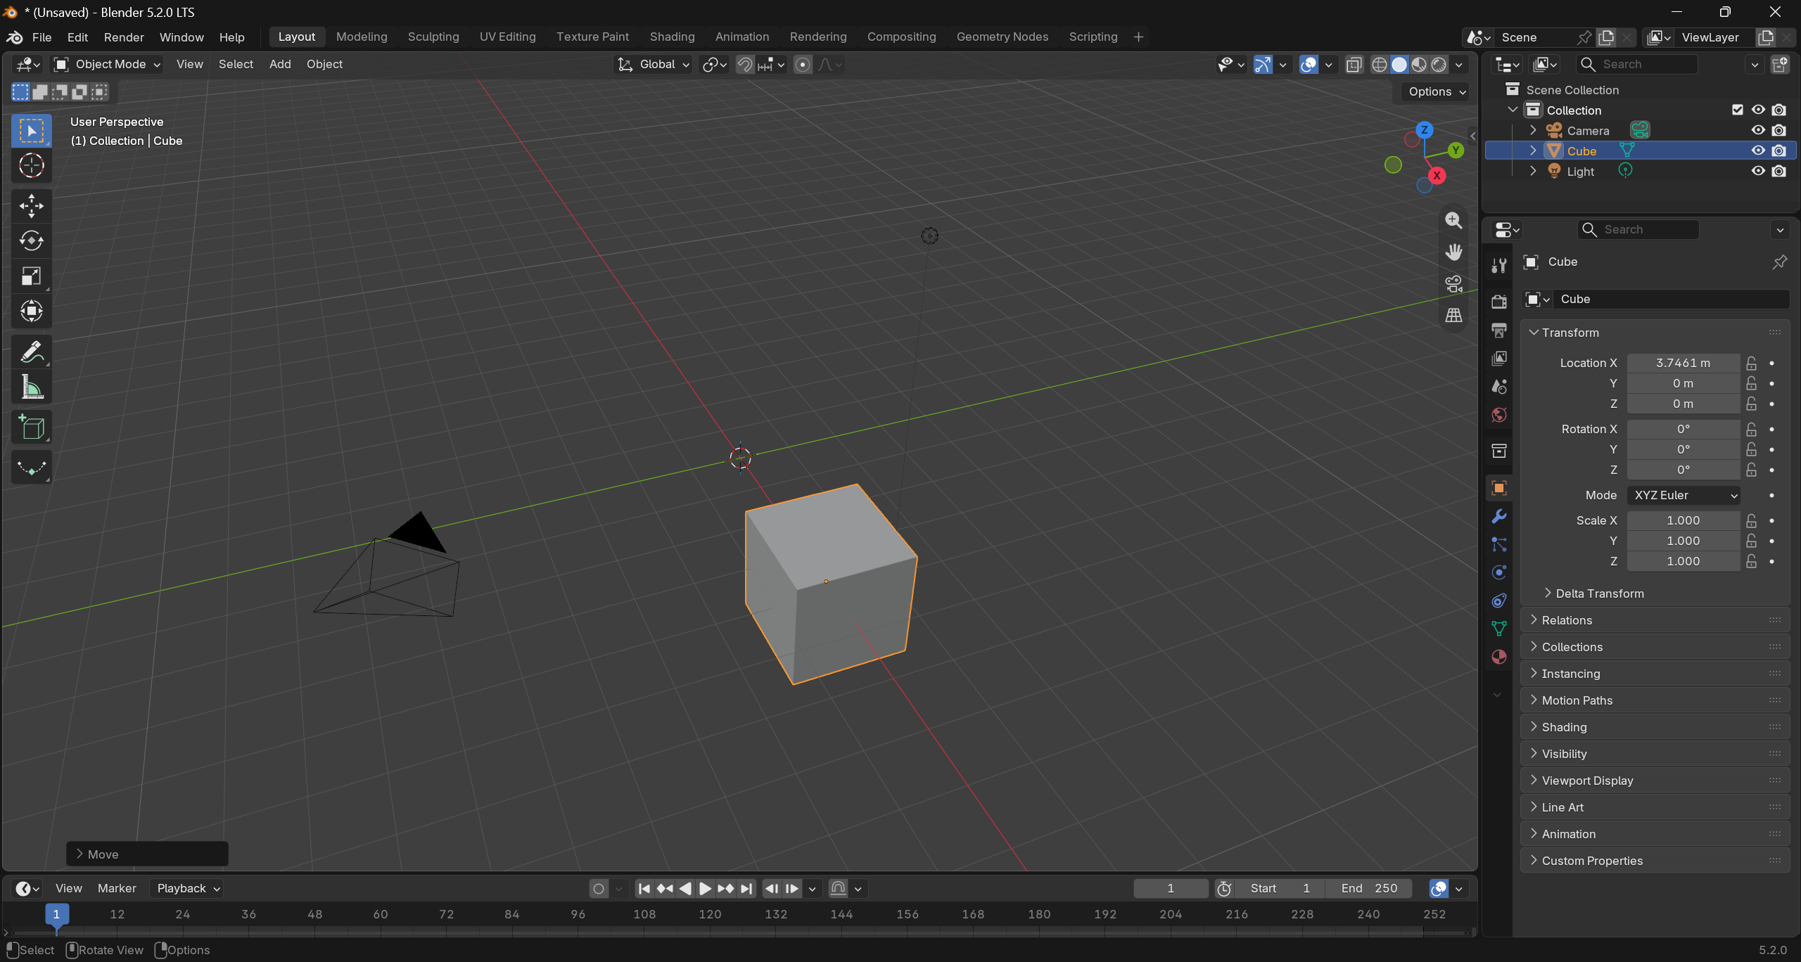The width and height of the screenshot is (1801, 962).
Task: Open the Tool properties tab
Action: (x=1499, y=266)
